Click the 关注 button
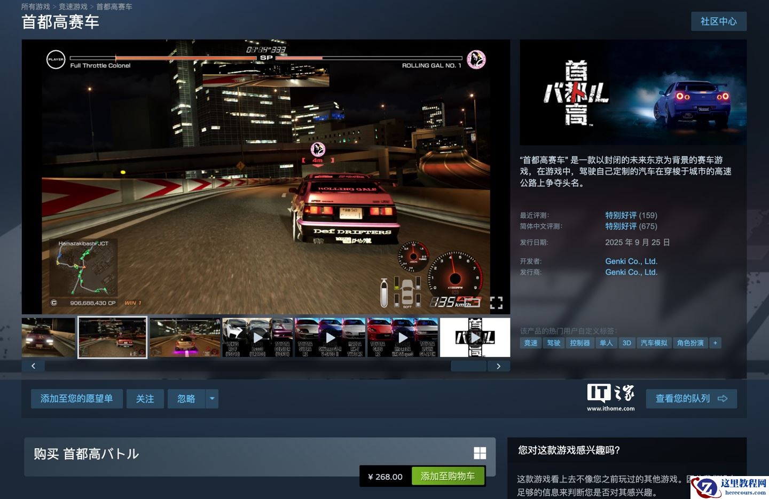 (145, 399)
